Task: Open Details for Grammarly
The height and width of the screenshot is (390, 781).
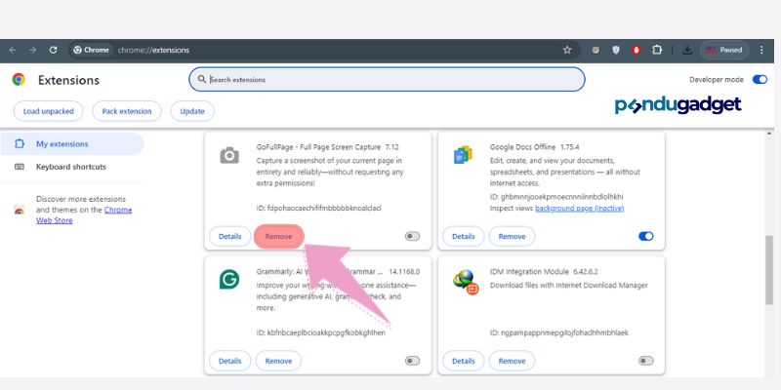Action: pyautogui.click(x=229, y=361)
